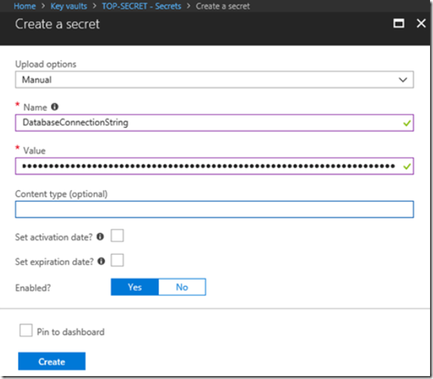Click the Create button
This screenshot has height=379, width=433.
point(52,361)
